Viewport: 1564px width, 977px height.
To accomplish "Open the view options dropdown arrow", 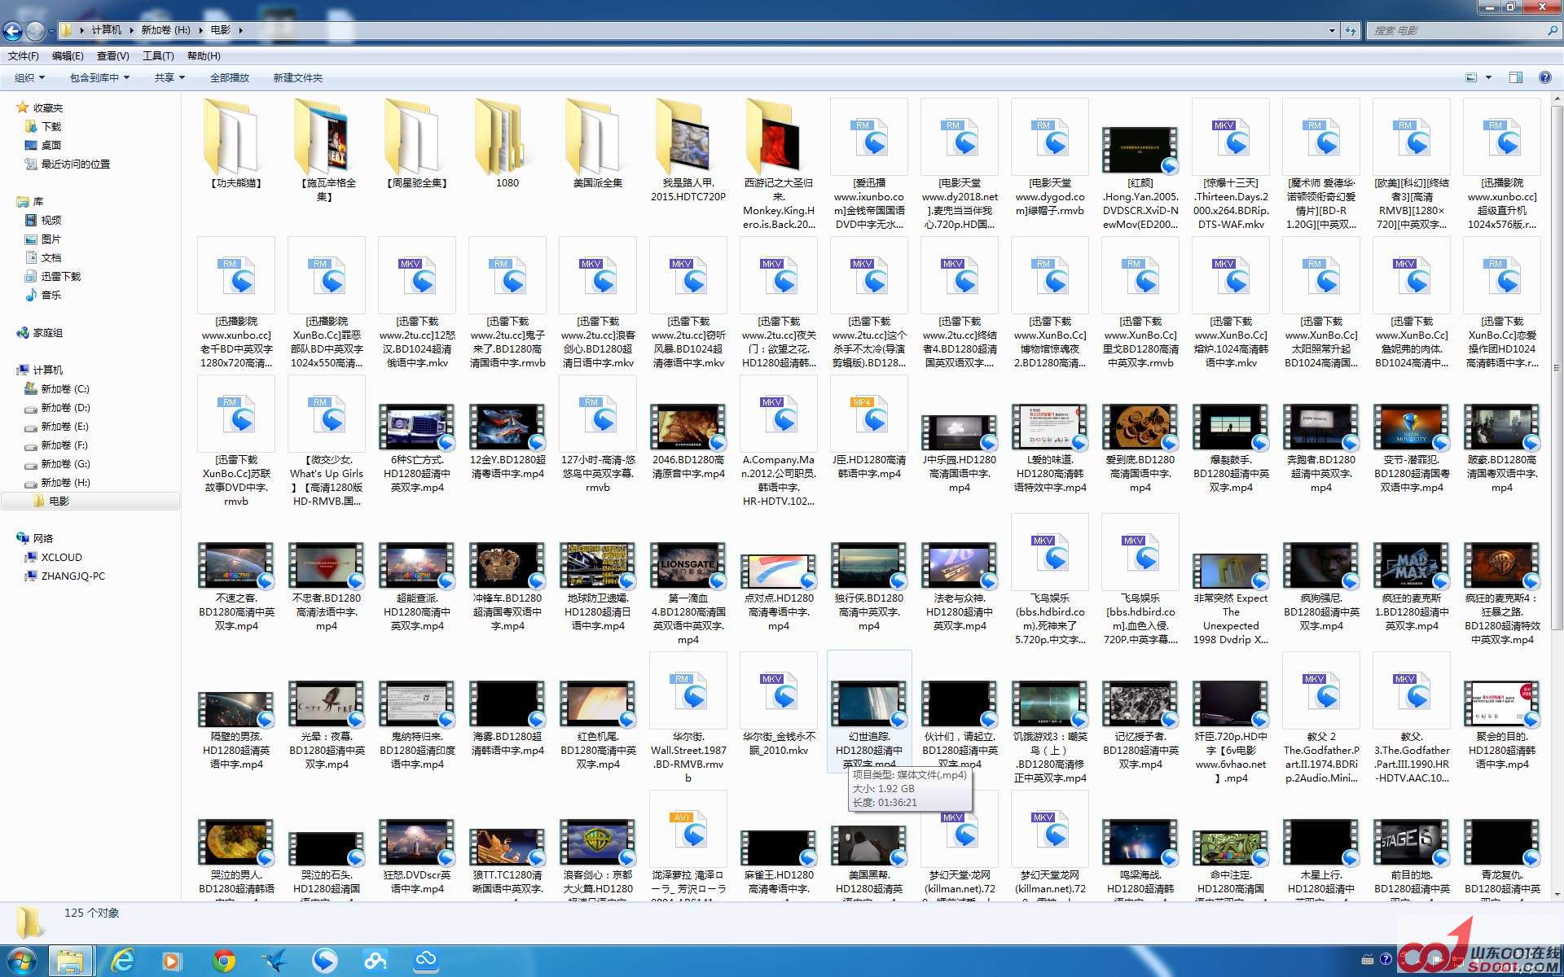I will (x=1489, y=77).
